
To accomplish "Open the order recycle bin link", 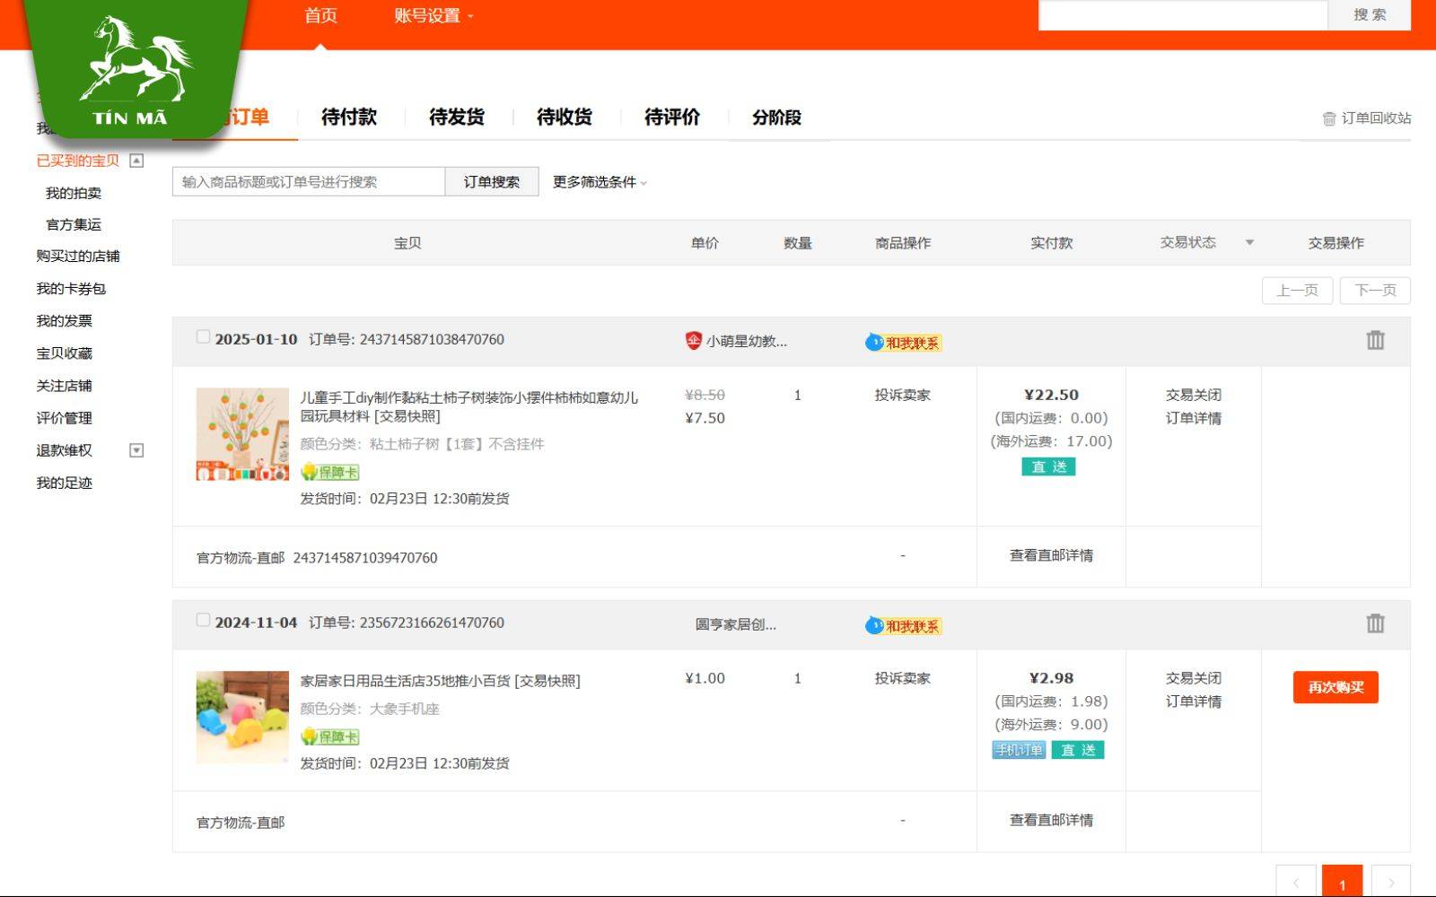I will pyautogui.click(x=1367, y=118).
